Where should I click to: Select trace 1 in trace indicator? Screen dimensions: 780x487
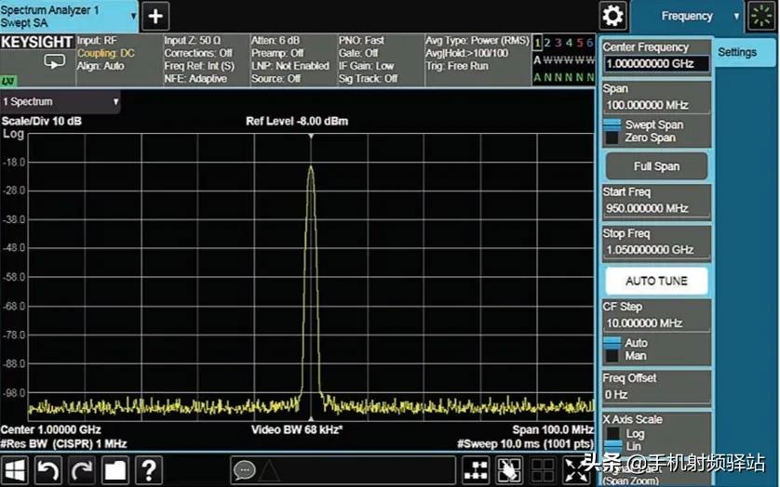[x=537, y=43]
